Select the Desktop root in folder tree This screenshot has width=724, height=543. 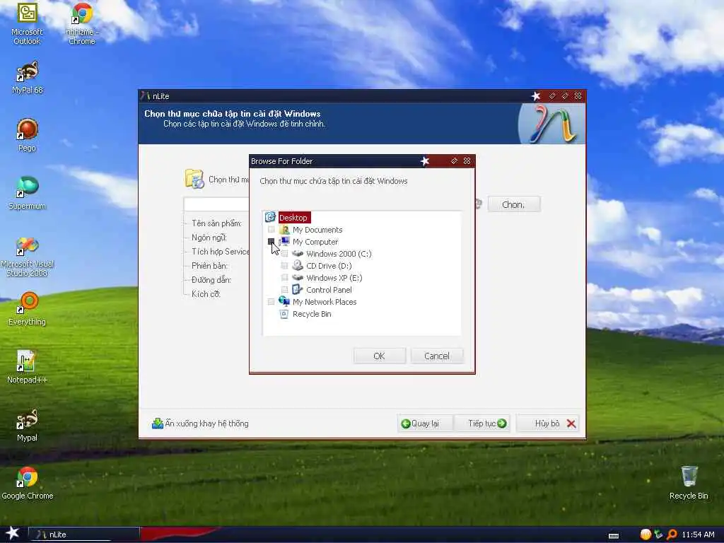click(293, 218)
